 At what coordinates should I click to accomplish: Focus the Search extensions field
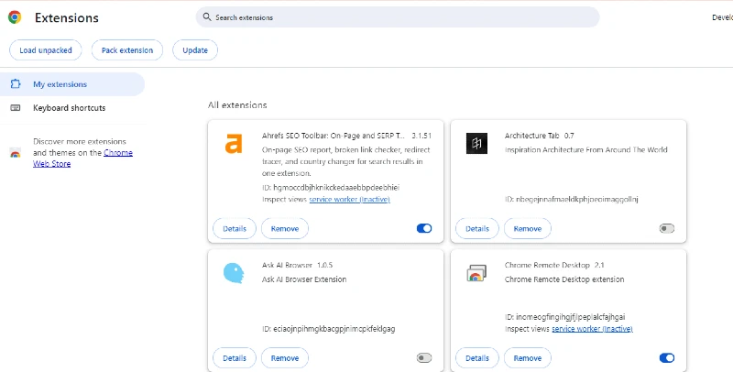point(398,17)
